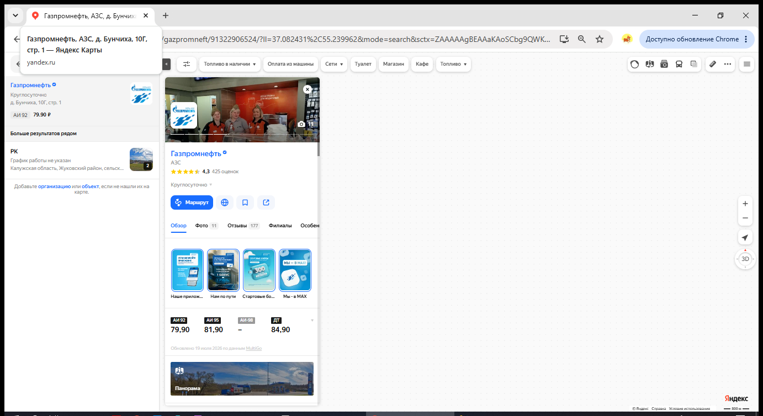Open the Условия использования link
The image size is (763, 416).
[x=690, y=409]
